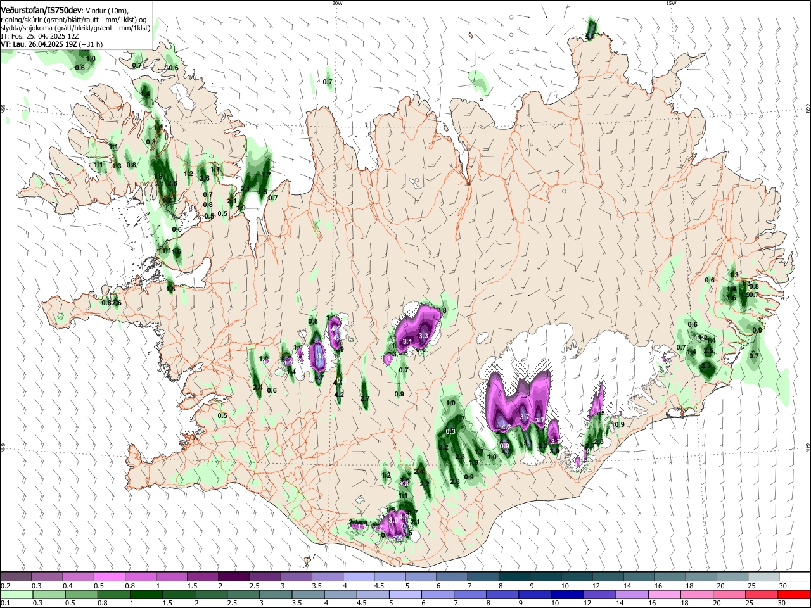The image size is (811, 608).
Task: Click the pale green 0.1–0.3 rain swatch
Action: [16, 594]
